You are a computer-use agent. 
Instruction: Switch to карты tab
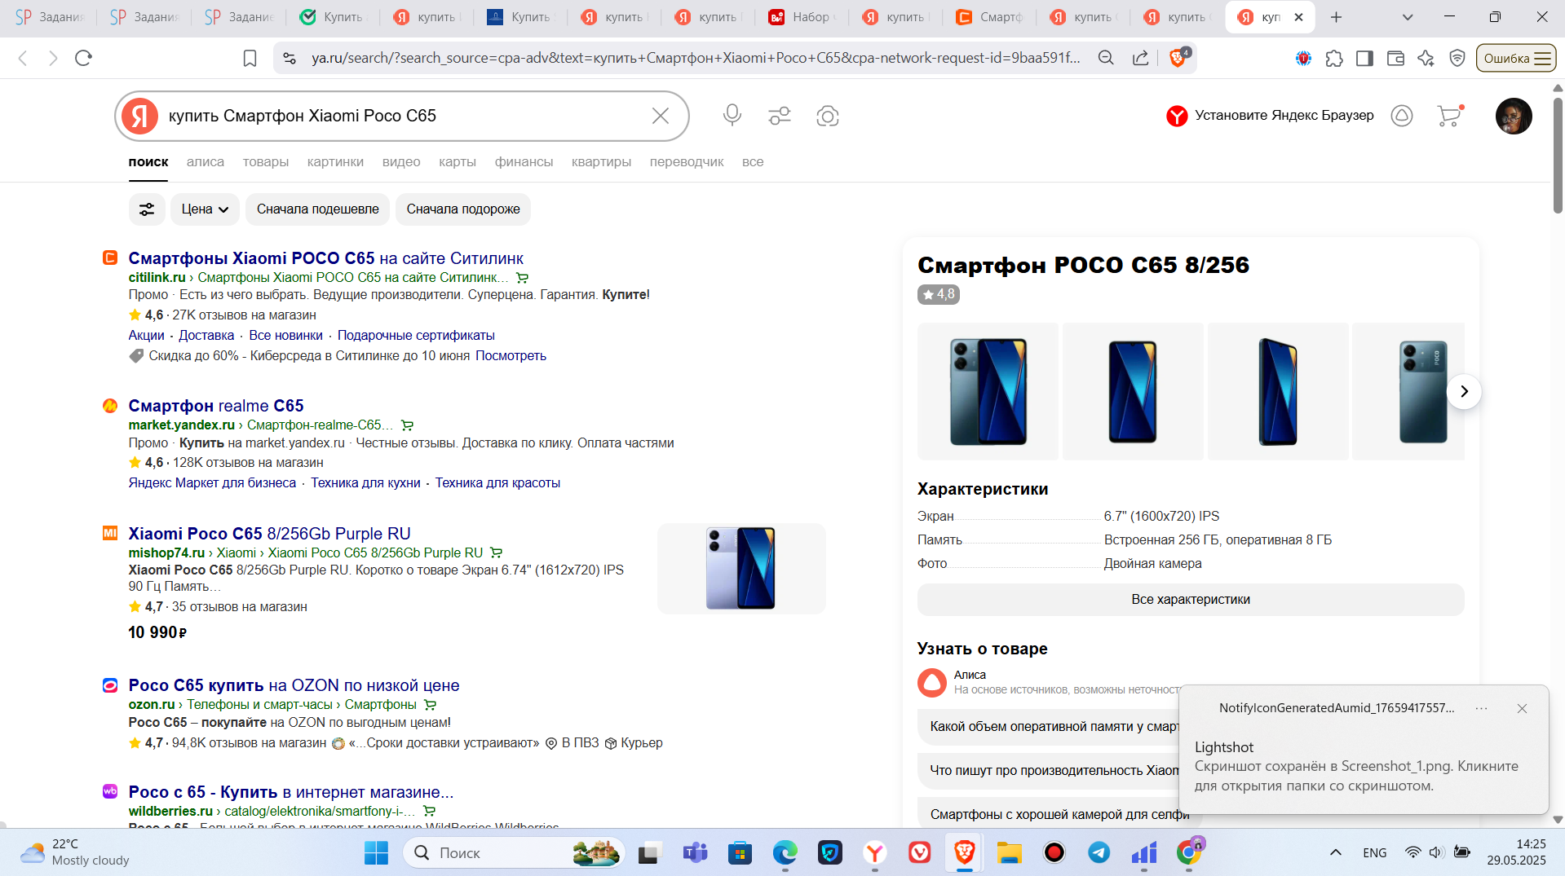458,162
